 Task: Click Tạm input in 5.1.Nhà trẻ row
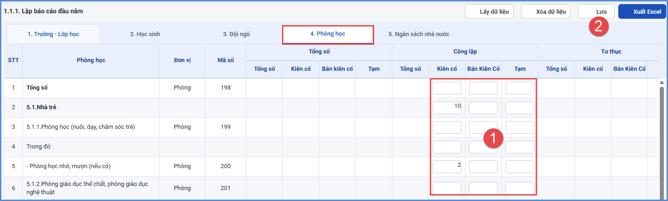click(x=520, y=108)
